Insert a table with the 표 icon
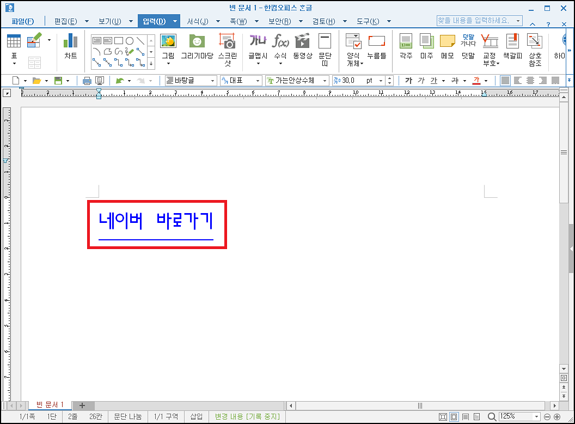The height and width of the screenshot is (424, 575). pyautogui.click(x=14, y=41)
